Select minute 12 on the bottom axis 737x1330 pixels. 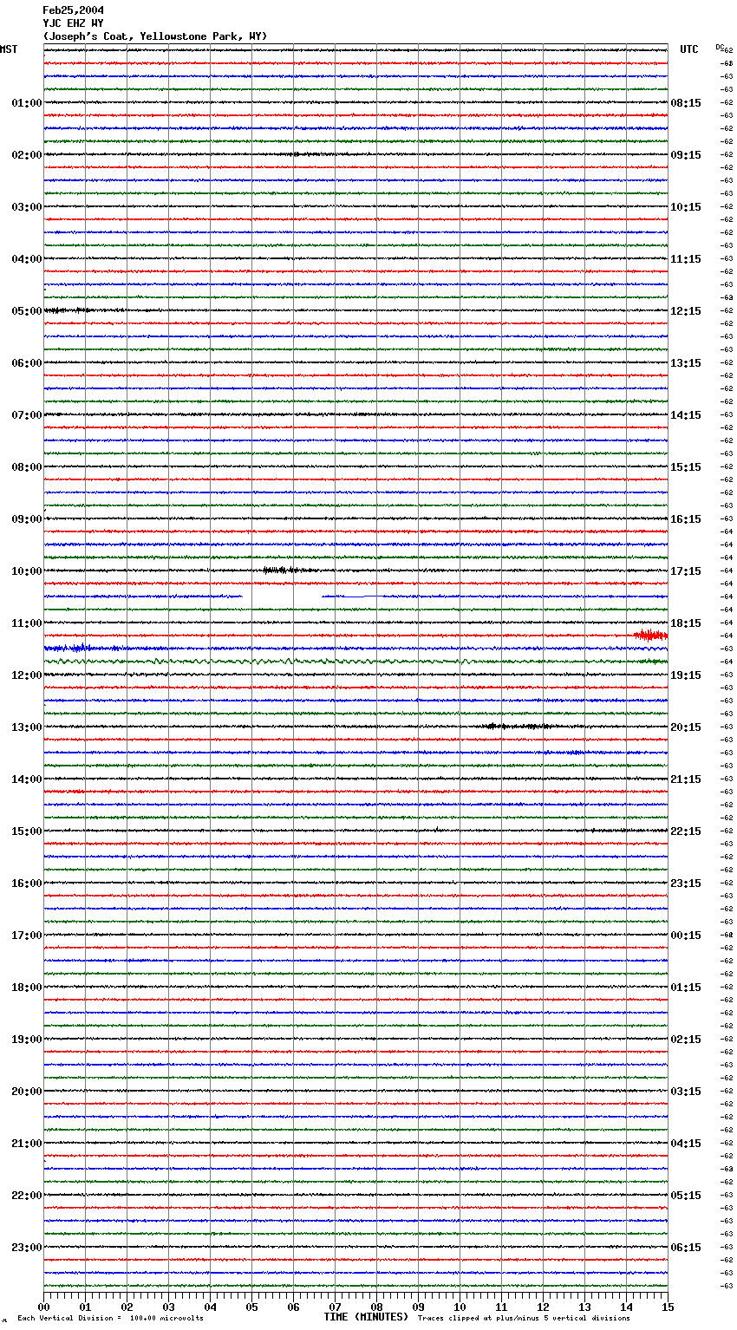[543, 1307]
